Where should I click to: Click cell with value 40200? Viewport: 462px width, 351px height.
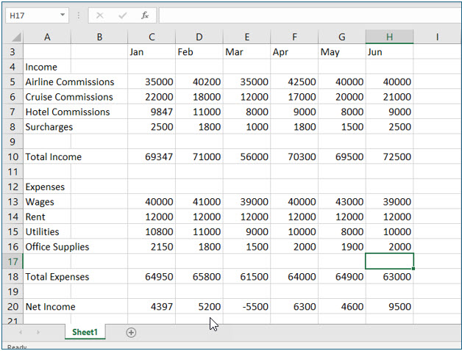(x=199, y=82)
